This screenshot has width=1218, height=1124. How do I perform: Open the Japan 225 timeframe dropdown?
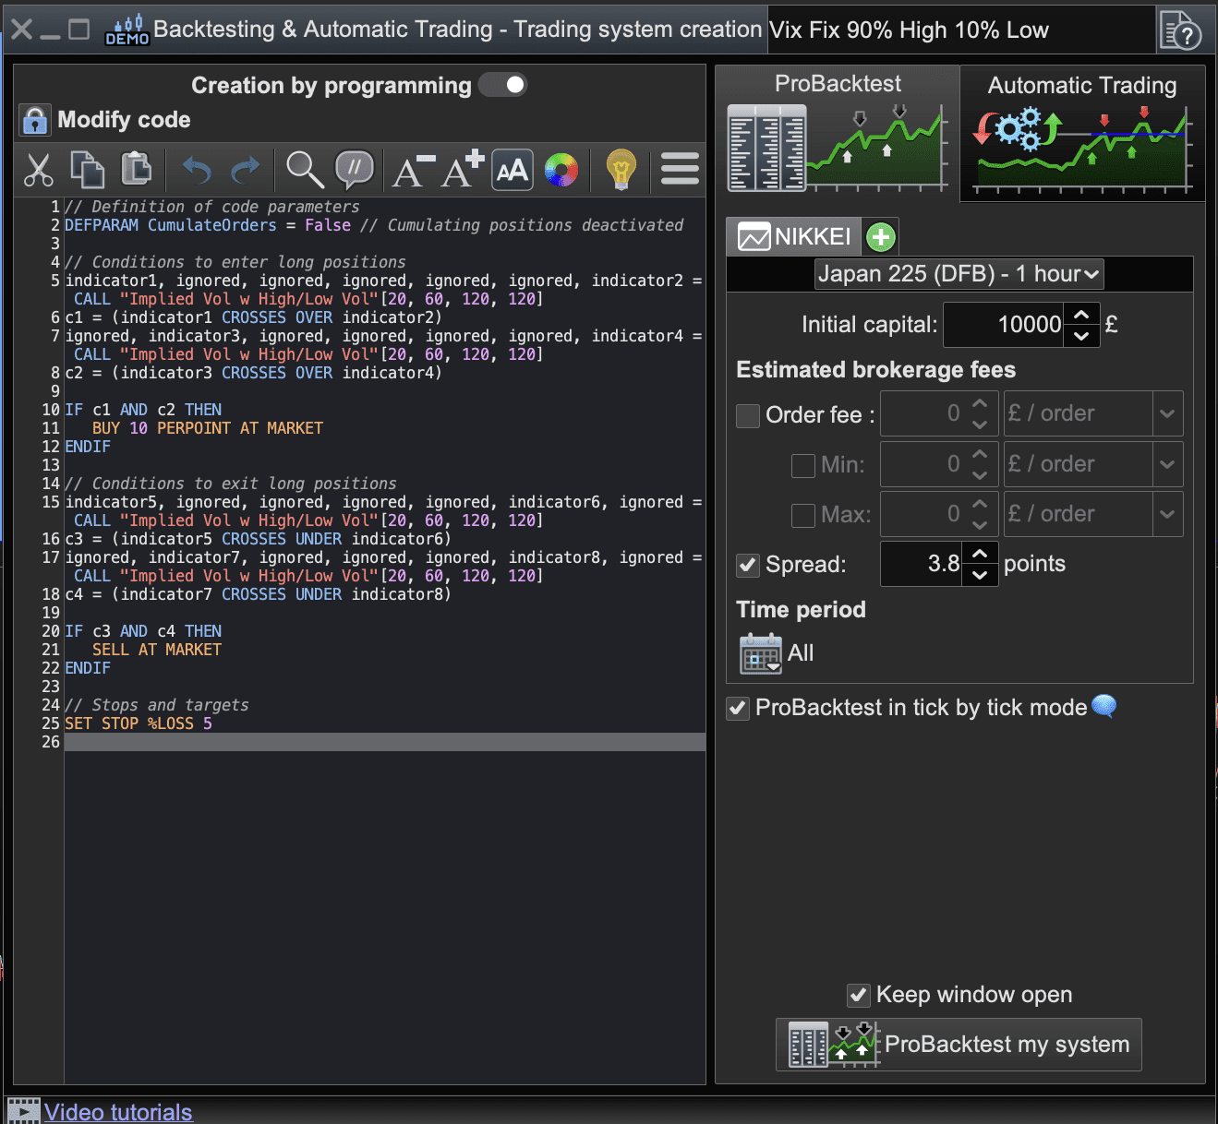pos(959,274)
